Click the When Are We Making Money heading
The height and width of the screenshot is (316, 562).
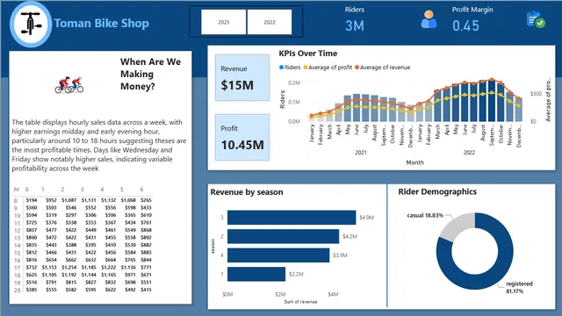[150, 74]
